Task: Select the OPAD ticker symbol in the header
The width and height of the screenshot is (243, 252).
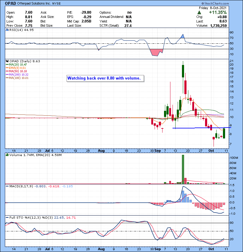Action: (10, 3)
